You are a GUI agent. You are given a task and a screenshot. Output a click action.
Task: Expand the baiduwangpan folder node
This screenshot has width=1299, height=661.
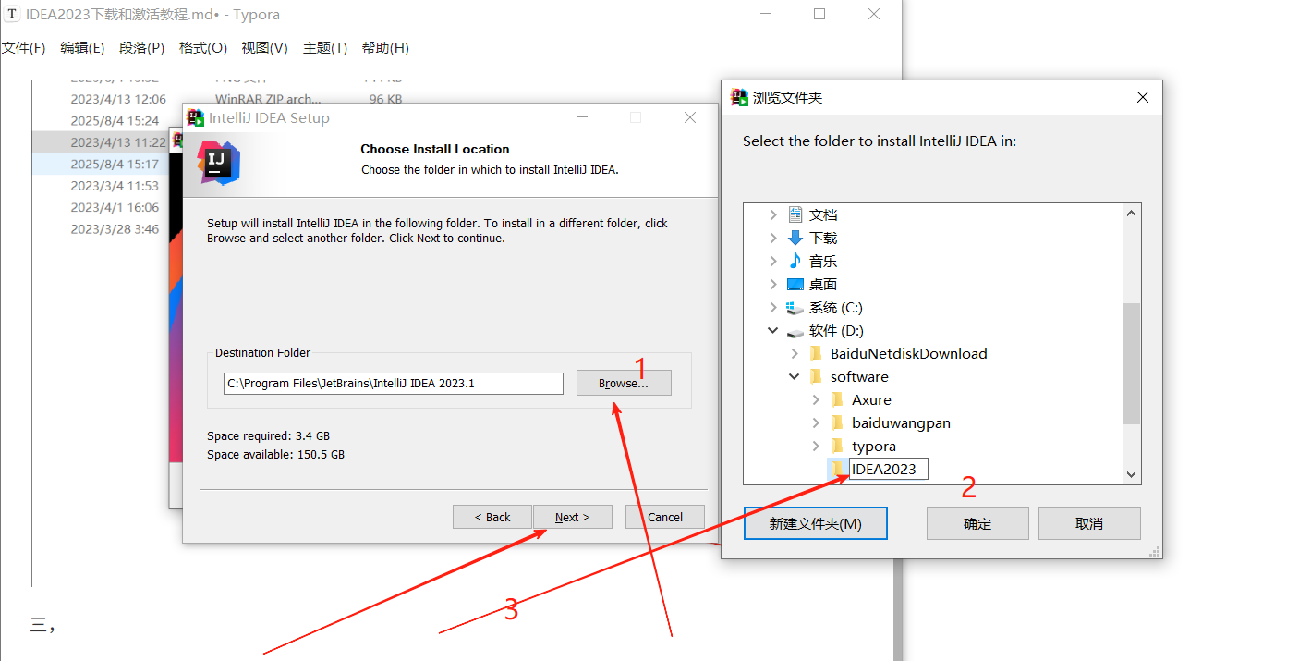coord(816,422)
